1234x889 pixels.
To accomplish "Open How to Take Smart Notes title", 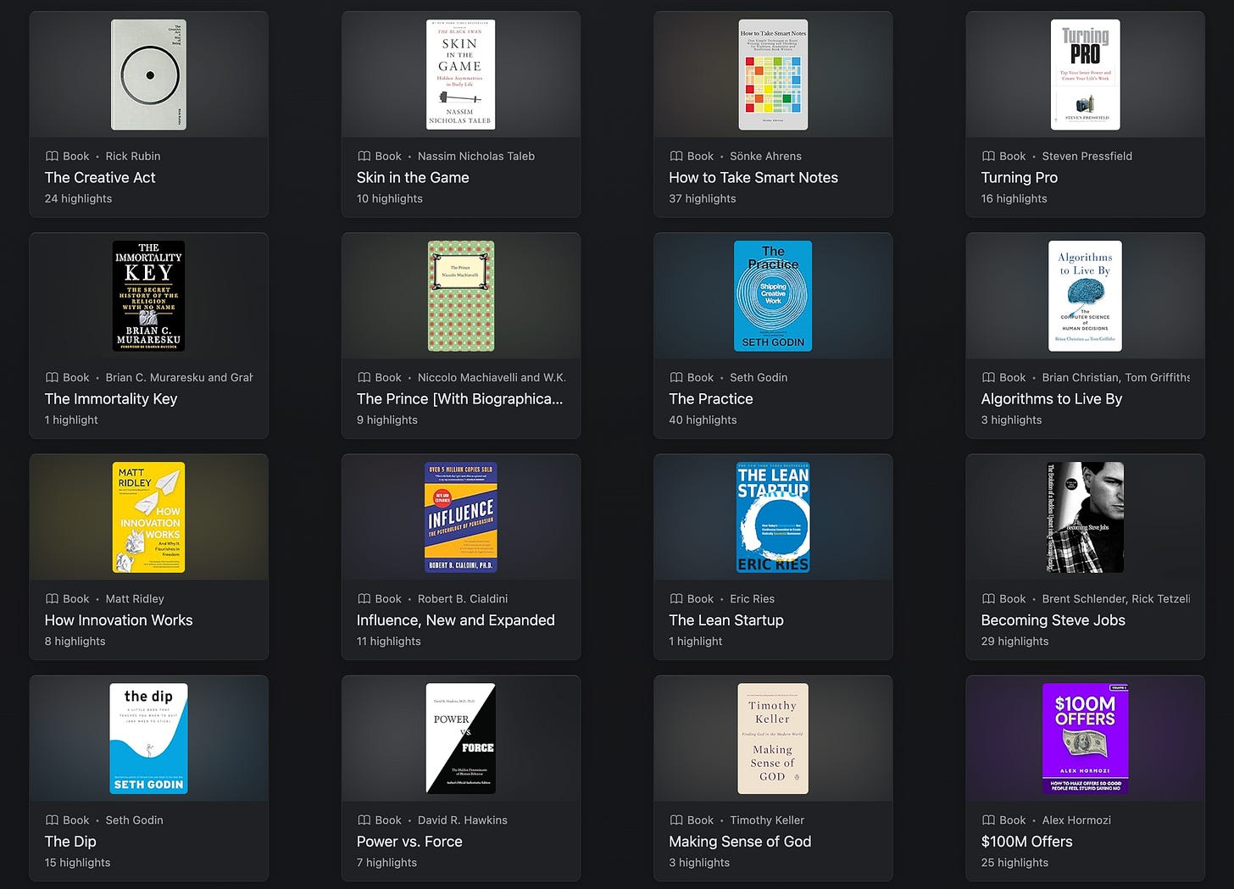I will [753, 177].
